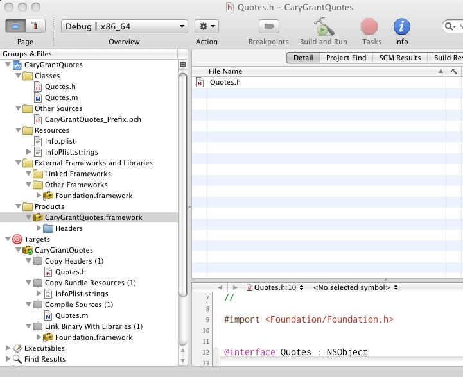Click the Build and Run hammer icon

[324, 26]
